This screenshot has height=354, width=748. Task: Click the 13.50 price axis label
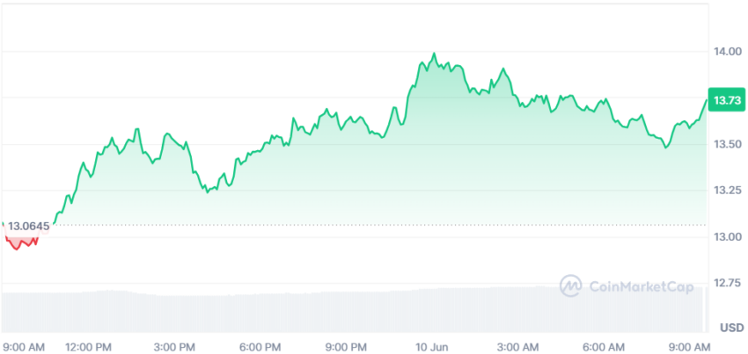pyautogui.click(x=729, y=144)
